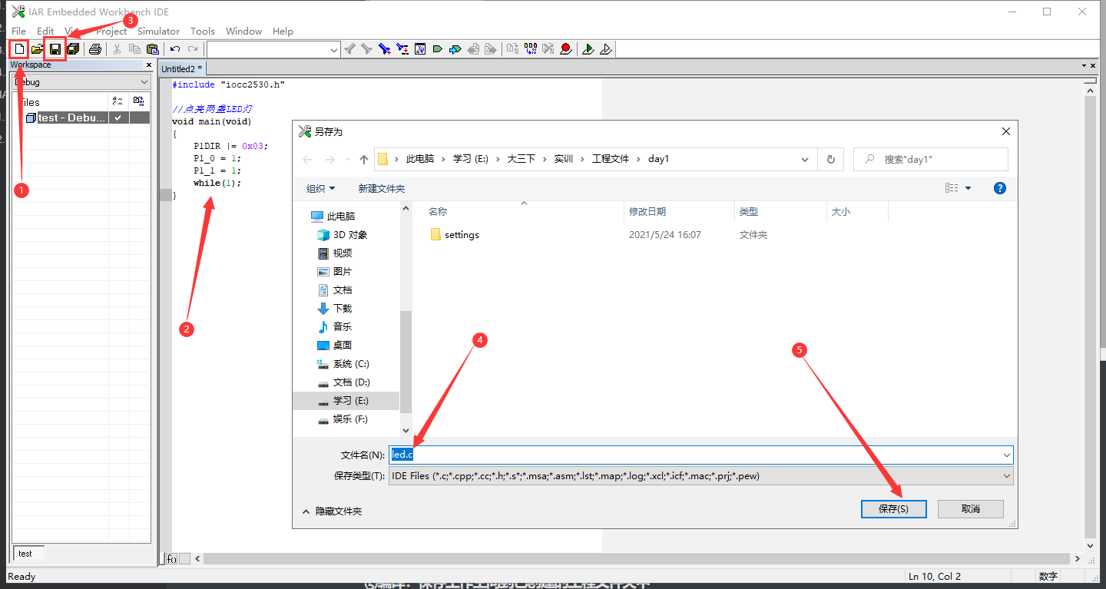The image size is (1106, 589).
Task: Click the Navigate Forward icon
Action: 491,49
